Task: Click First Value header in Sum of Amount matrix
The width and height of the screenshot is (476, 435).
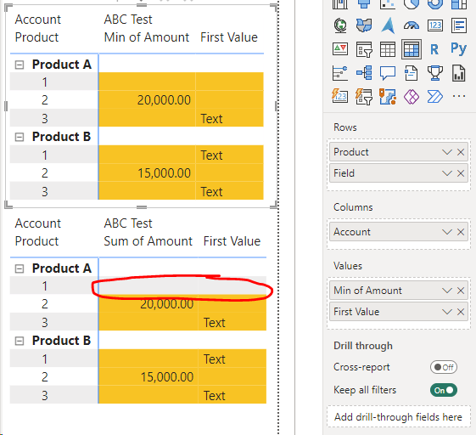Action: 232,241
